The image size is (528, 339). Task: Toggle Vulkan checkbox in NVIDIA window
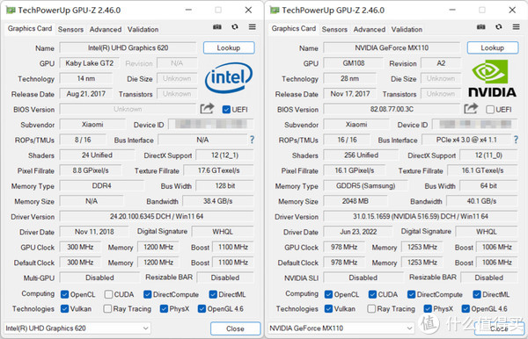tap(328, 309)
